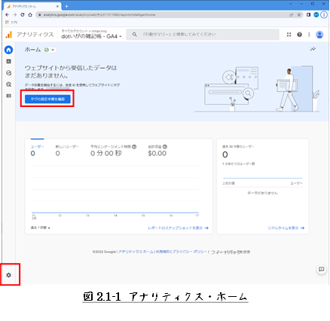Open the reports snapshot link
330x321 pixels.
[x=178, y=228]
